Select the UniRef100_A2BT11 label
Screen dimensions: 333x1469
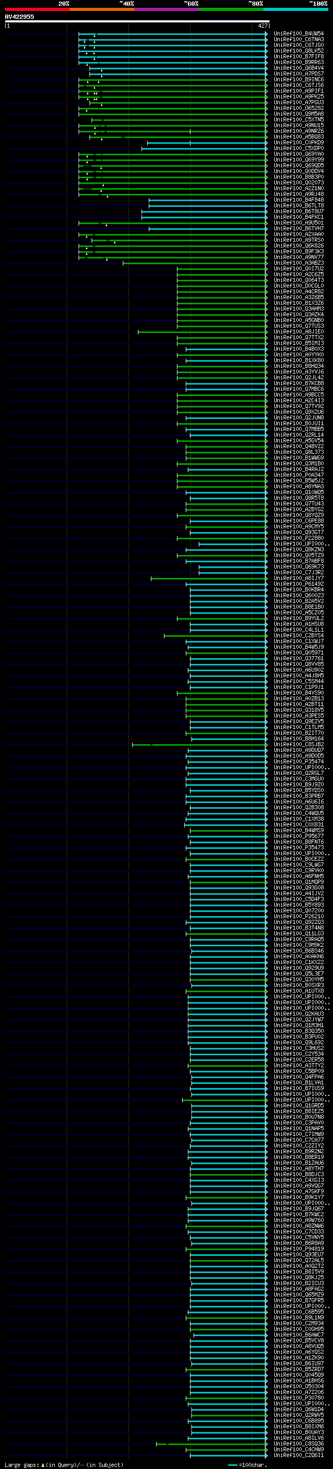click(299, 703)
